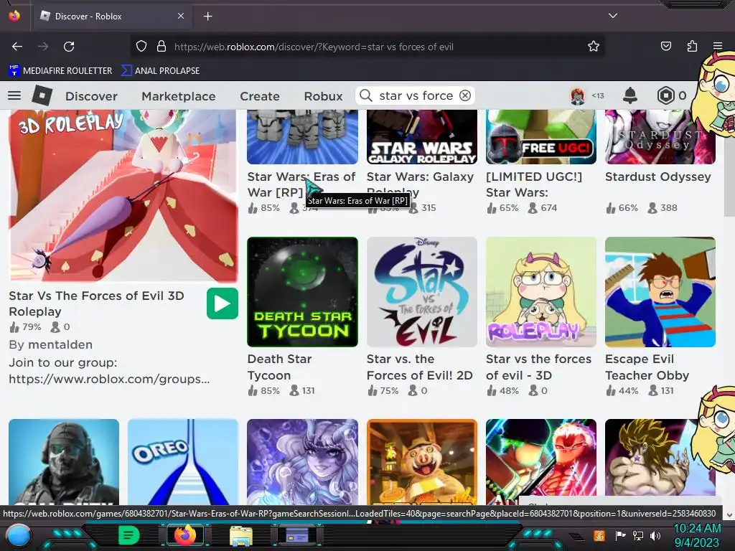This screenshot has width=735, height=551.
Task: Click the Action Center flag tray icon
Action: [621, 535]
